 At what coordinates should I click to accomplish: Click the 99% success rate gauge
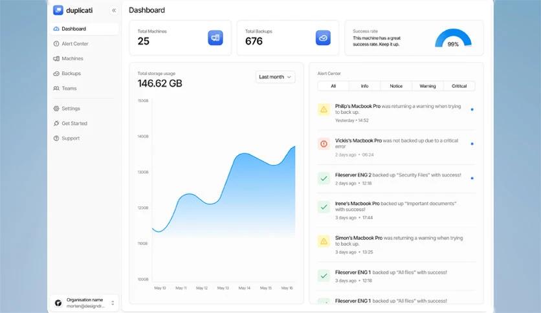(x=453, y=39)
